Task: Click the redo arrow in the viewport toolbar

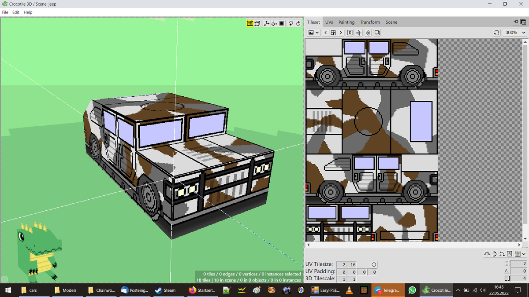Action: pos(298,23)
